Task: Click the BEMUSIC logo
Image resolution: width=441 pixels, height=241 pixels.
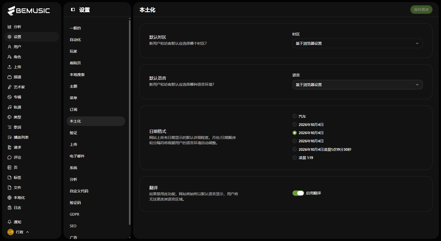Action: tap(29, 11)
